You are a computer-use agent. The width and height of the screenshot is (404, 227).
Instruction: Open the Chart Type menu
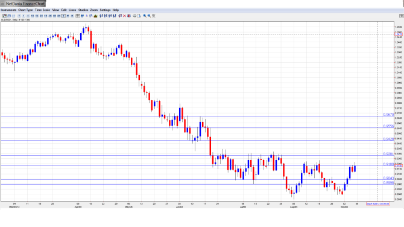pos(25,10)
